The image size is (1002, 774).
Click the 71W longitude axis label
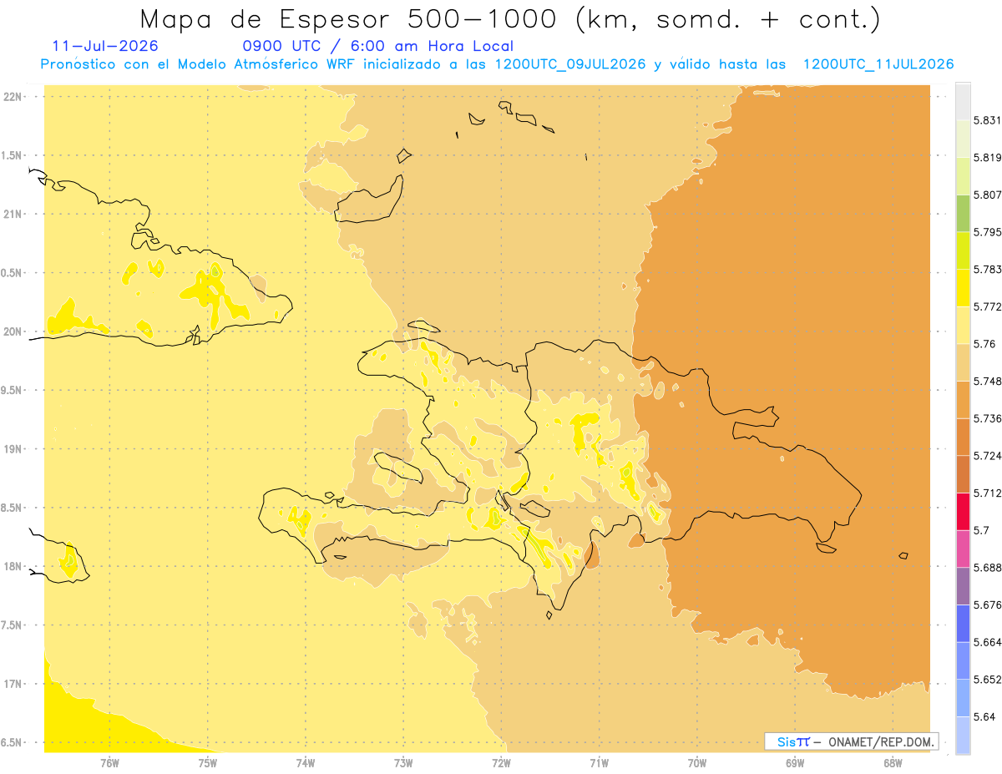point(599,763)
